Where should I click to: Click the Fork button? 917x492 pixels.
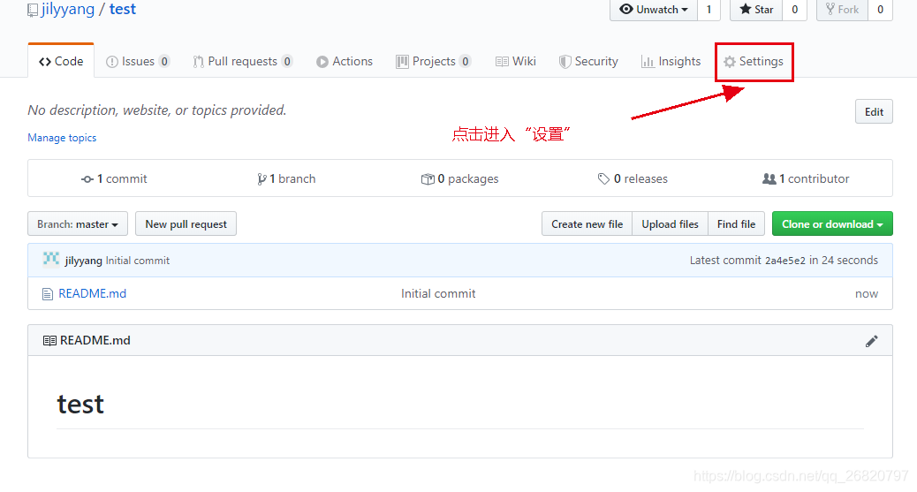click(x=842, y=10)
